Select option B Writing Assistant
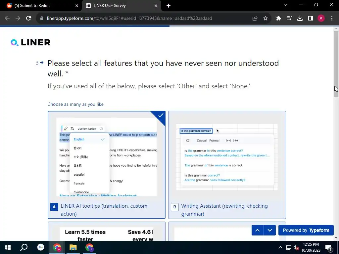 pos(227,165)
